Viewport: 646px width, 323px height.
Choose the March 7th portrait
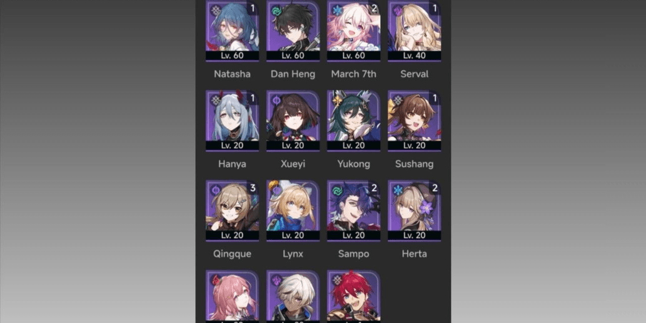(354, 31)
